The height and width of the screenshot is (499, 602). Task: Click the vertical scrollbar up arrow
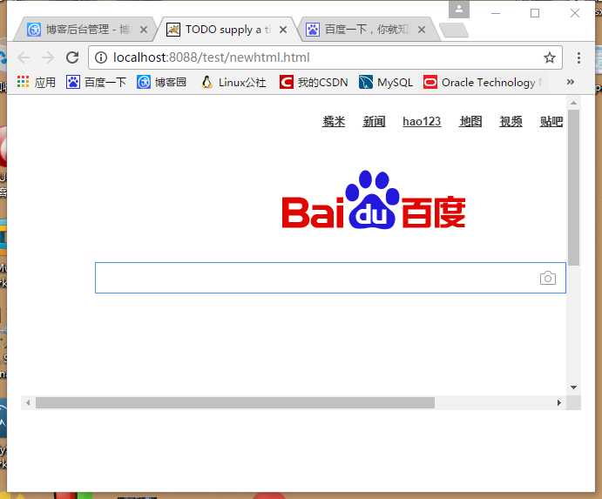(573, 103)
